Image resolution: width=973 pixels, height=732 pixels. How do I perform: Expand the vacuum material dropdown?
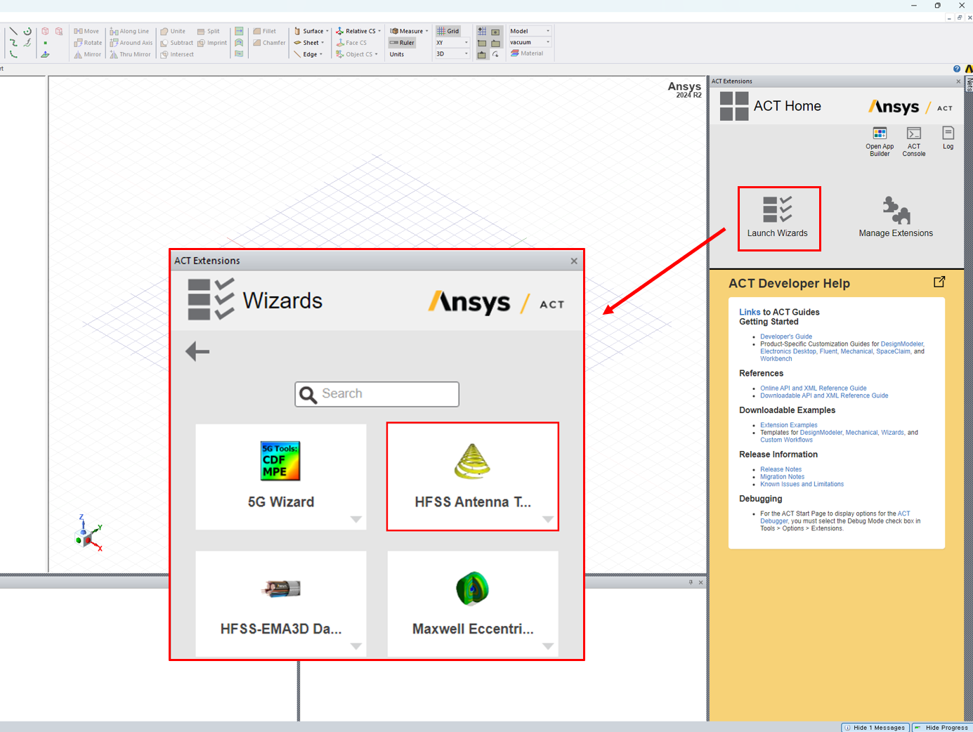tap(548, 42)
